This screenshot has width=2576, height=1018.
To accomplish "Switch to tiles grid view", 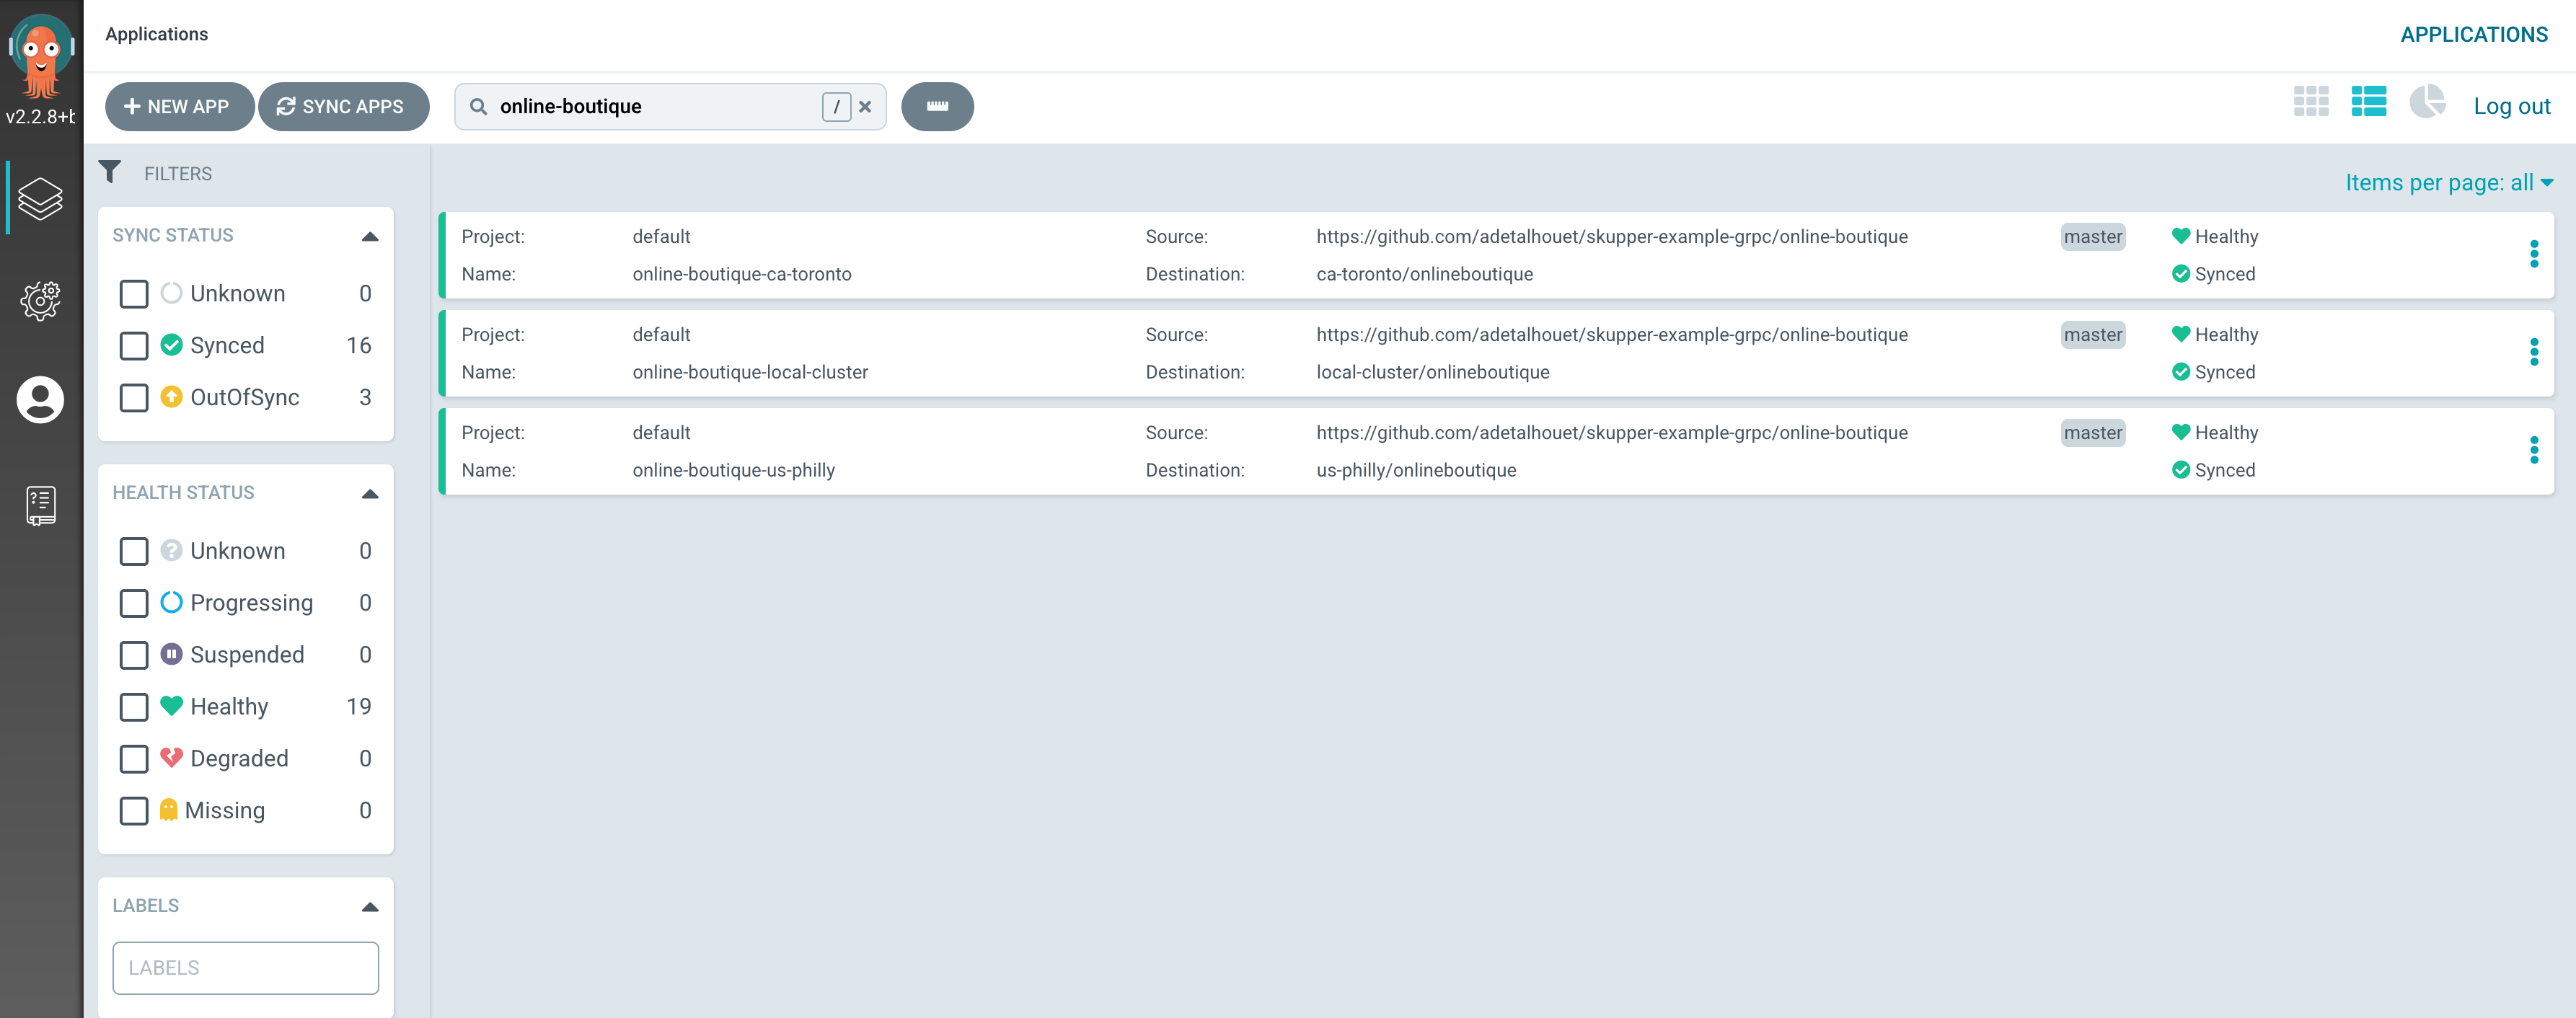I will coord(2310,102).
